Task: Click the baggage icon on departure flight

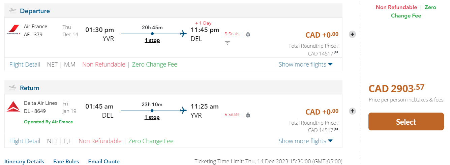Action: [248, 34]
